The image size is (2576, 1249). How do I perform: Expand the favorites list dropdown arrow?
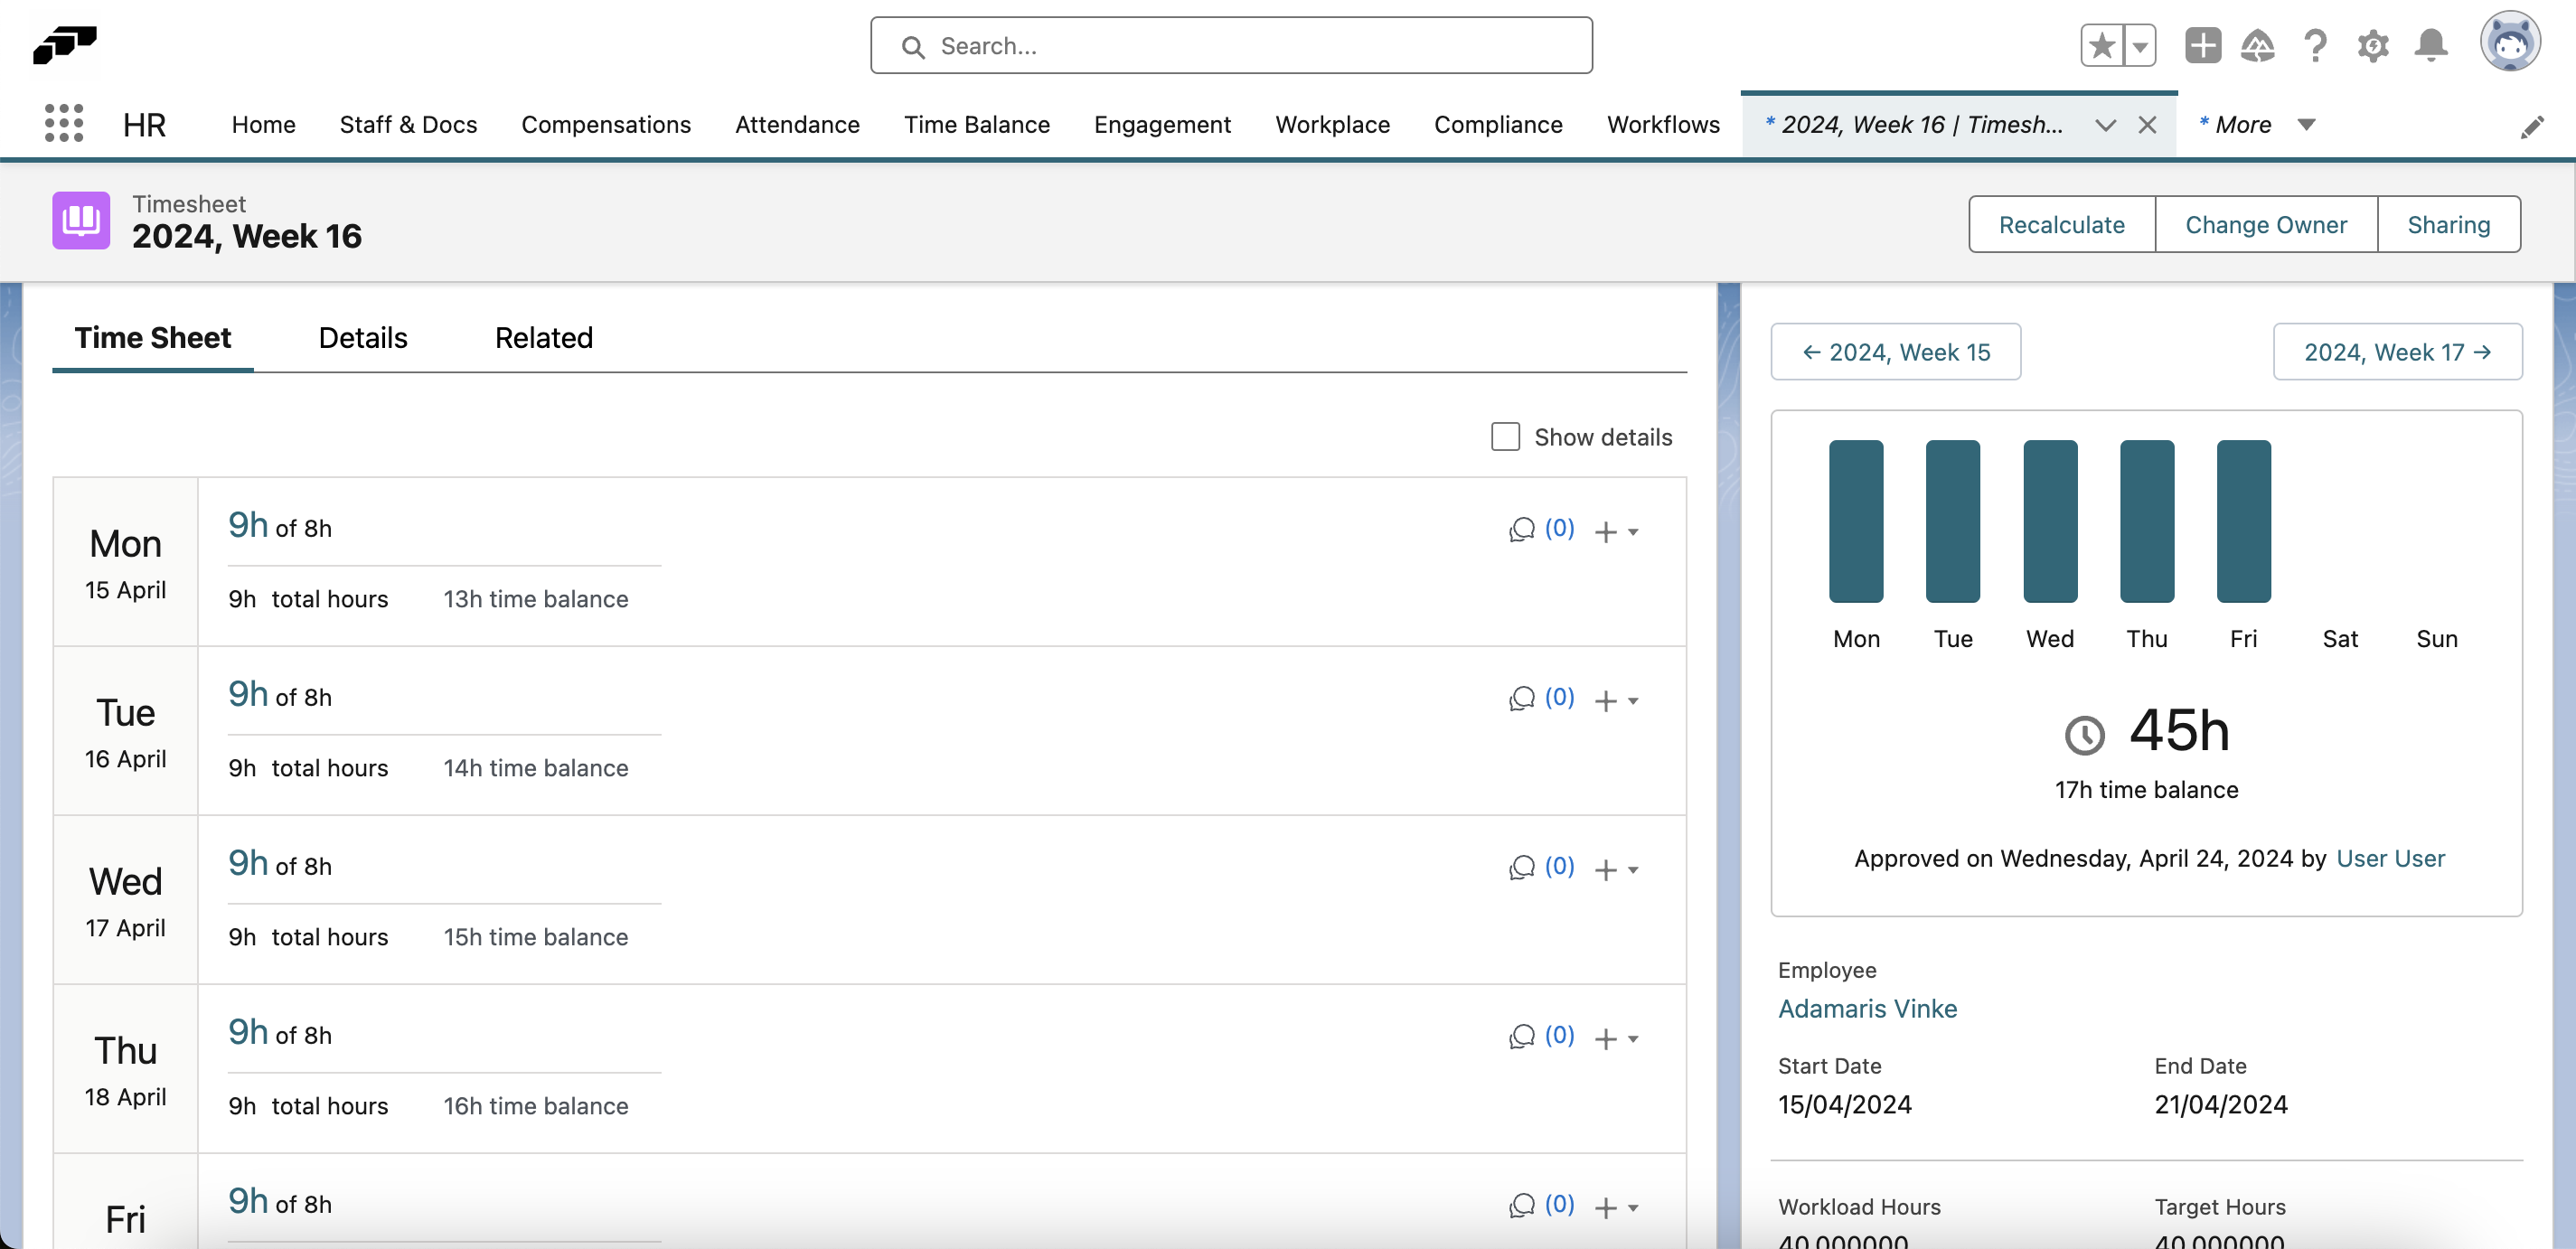point(2140,45)
